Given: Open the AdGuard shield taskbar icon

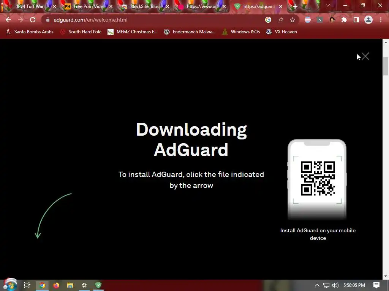Looking at the screenshot, I should tap(98, 285).
